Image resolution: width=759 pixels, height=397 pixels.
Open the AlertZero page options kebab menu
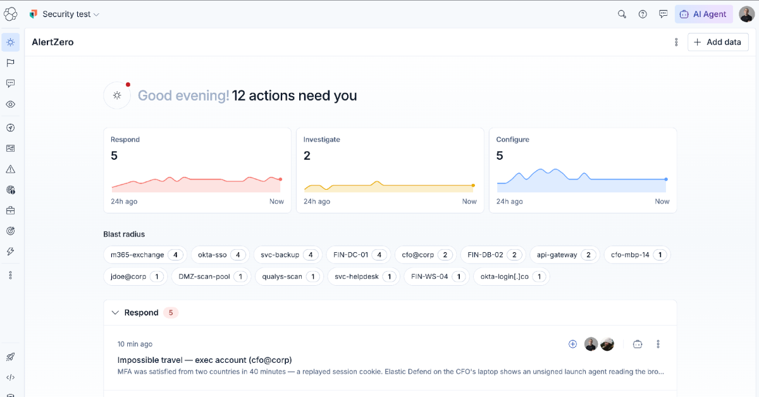coord(676,42)
